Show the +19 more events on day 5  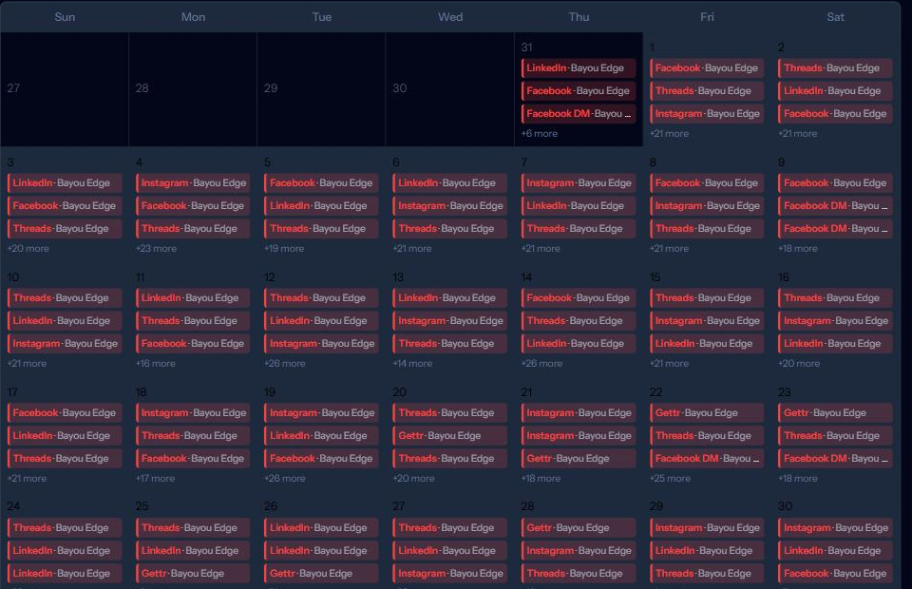point(284,248)
